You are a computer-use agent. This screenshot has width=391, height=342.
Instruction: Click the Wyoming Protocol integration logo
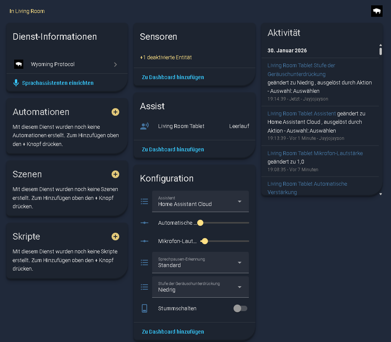point(19,64)
